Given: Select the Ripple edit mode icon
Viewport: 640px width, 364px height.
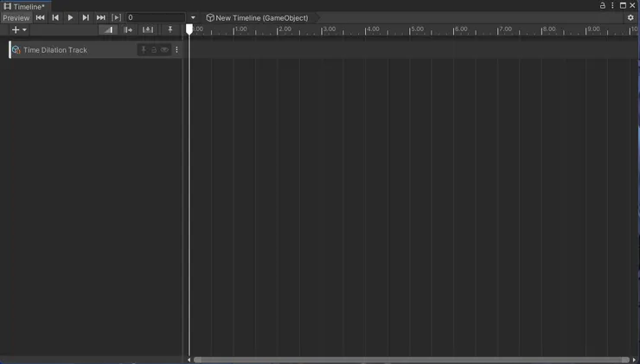Looking at the screenshot, I should [x=128, y=29].
